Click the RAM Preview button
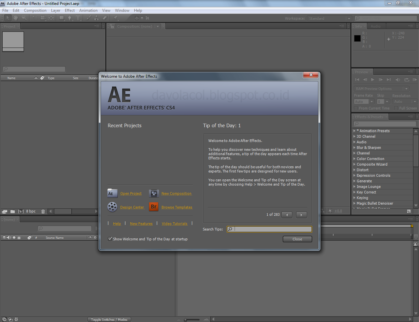This screenshot has width=419, height=322. (x=415, y=80)
